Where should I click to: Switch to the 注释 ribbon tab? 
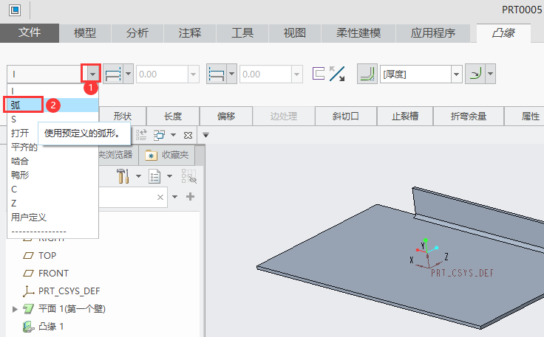[190, 33]
